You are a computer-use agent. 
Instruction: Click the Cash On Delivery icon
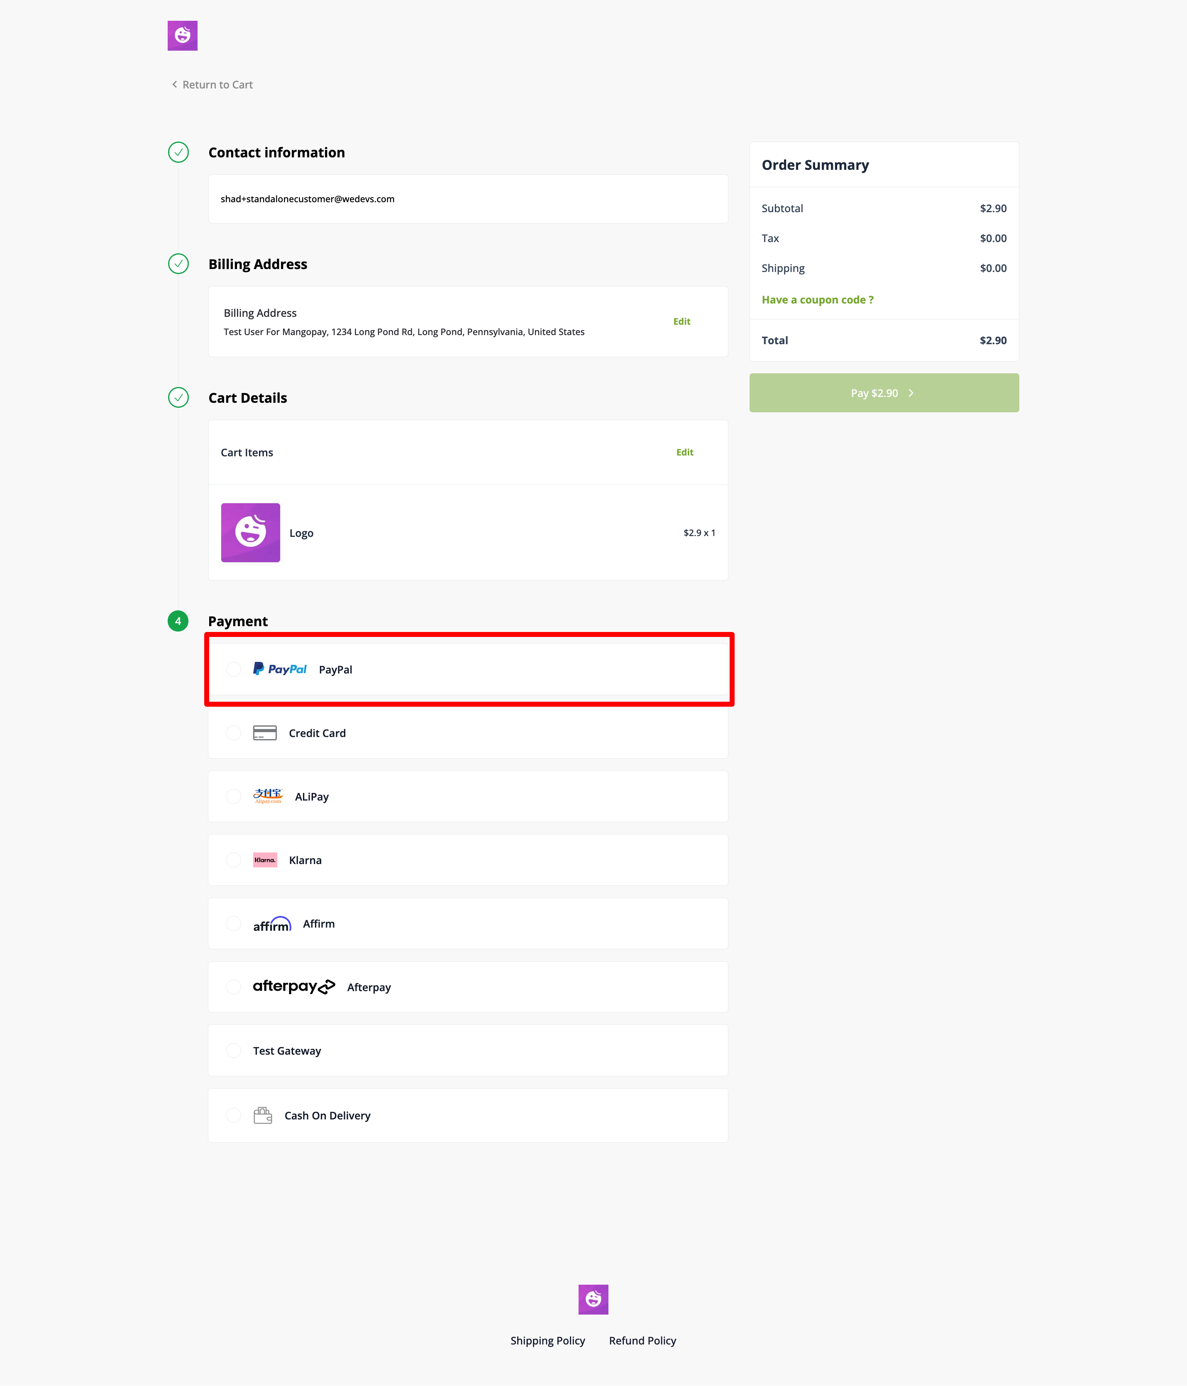pos(265,1114)
